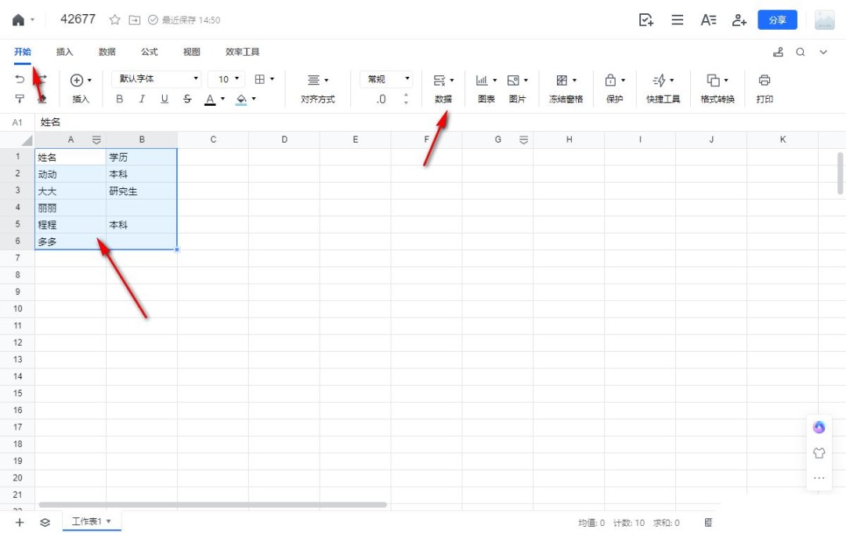Click the blue 分享 share button
This screenshot has height=533, width=846.
point(777,20)
